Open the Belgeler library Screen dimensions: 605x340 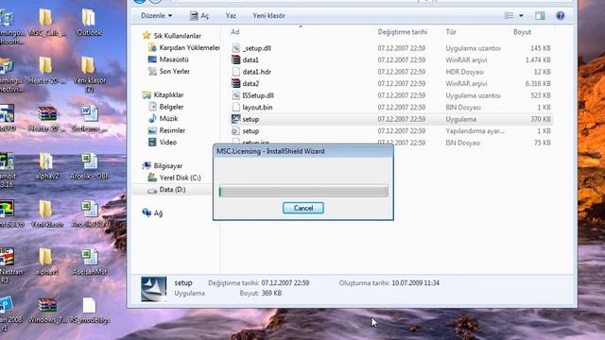(166, 107)
